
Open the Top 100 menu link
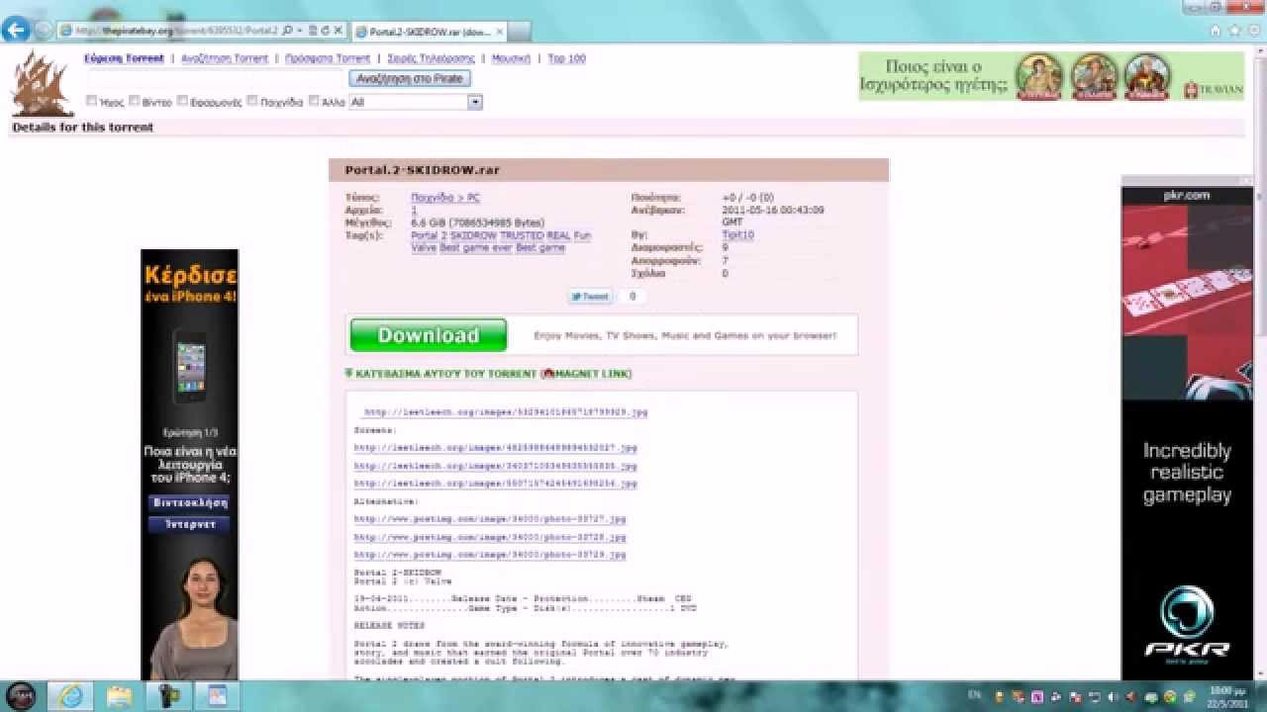pos(566,58)
